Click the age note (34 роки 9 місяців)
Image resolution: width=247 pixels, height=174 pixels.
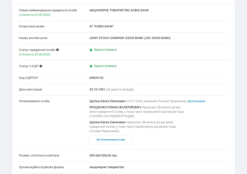(x=120, y=90)
